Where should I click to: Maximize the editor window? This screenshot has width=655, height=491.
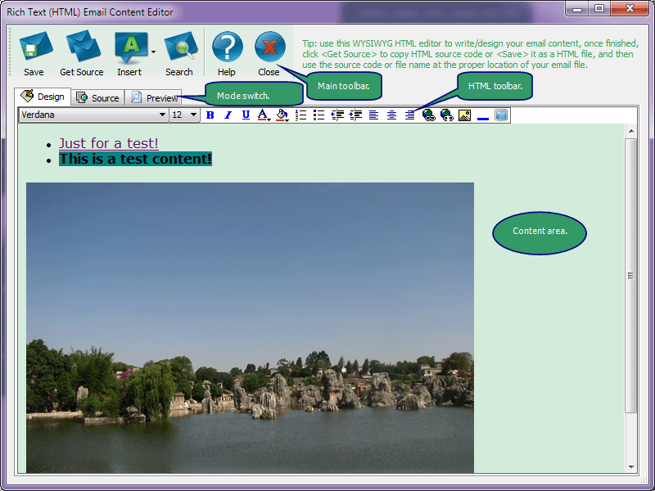(599, 8)
